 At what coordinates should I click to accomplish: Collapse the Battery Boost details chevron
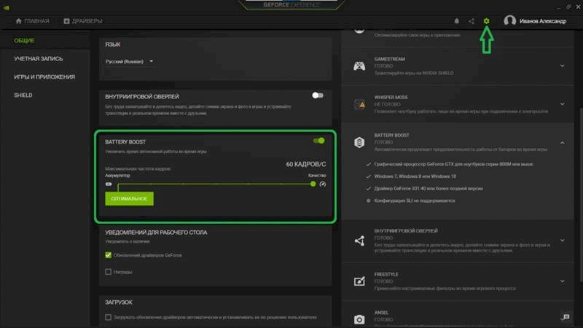562,143
